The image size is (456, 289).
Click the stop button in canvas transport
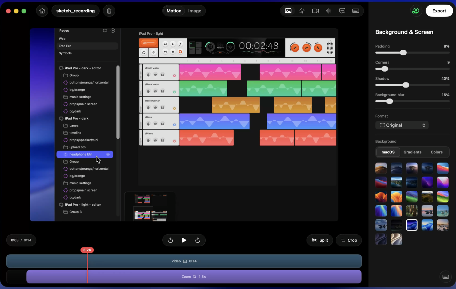pyautogui.click(x=173, y=52)
